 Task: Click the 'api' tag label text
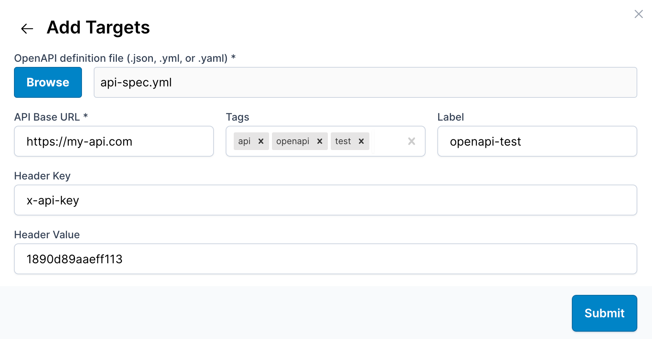coord(244,141)
